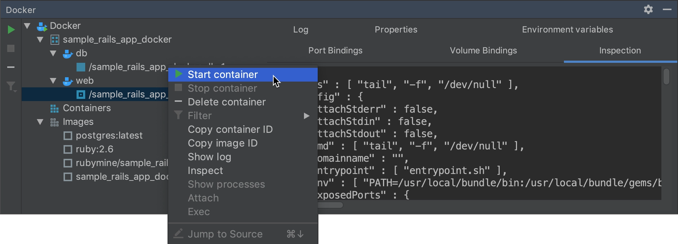Click the sample_rails_app_doc image icon
678x244 pixels.
[x=68, y=177]
